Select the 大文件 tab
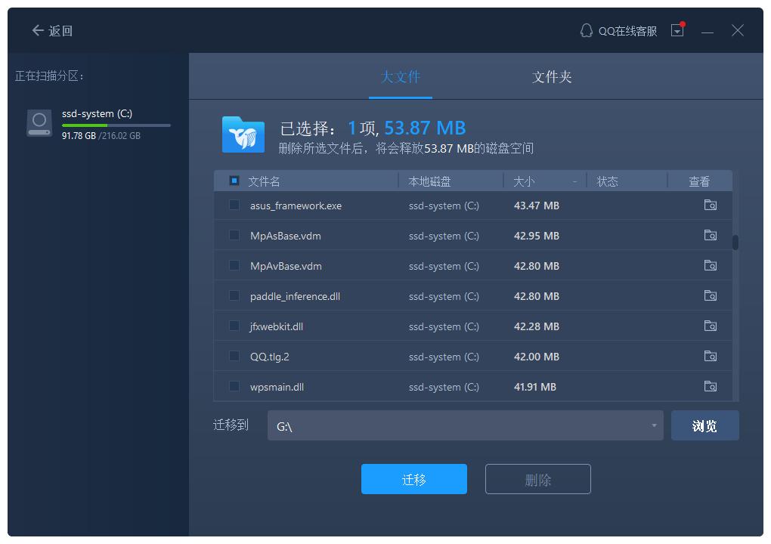The width and height of the screenshot is (771, 544). [x=401, y=77]
